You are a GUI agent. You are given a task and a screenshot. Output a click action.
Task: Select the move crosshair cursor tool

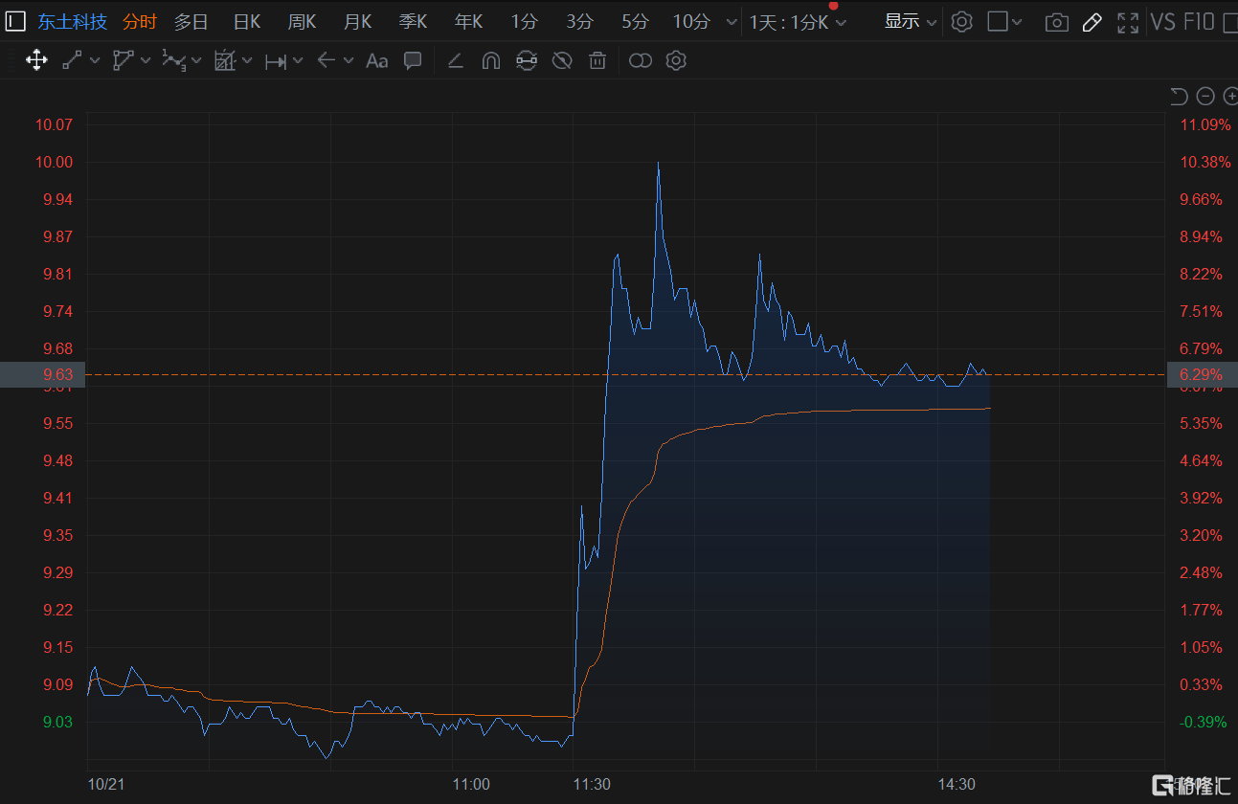(36, 61)
